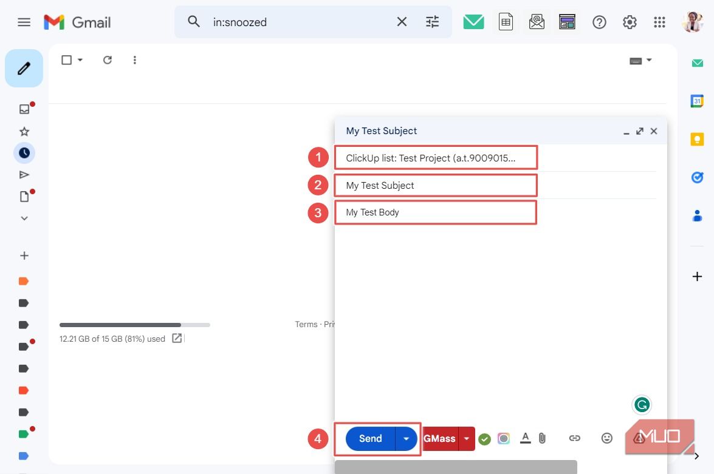The height and width of the screenshot is (474, 714).
Task: Open green envelope add-on in side panel
Action: (x=697, y=63)
